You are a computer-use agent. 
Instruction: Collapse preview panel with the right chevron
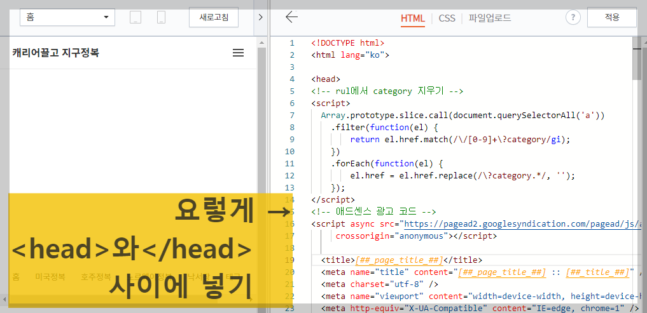tap(260, 17)
